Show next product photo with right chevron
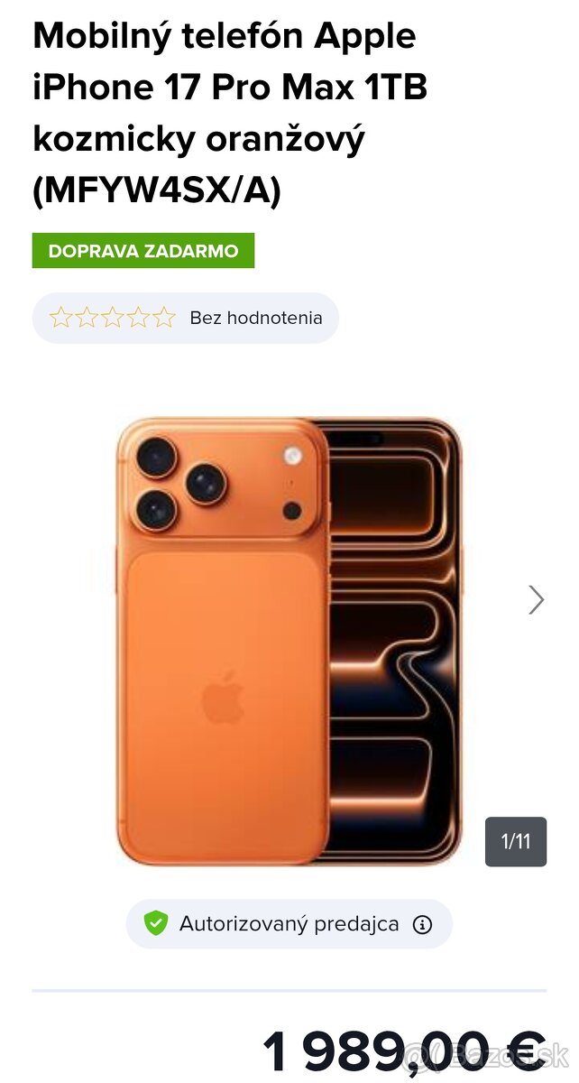Screen dimensions: 579x1083 537,599
